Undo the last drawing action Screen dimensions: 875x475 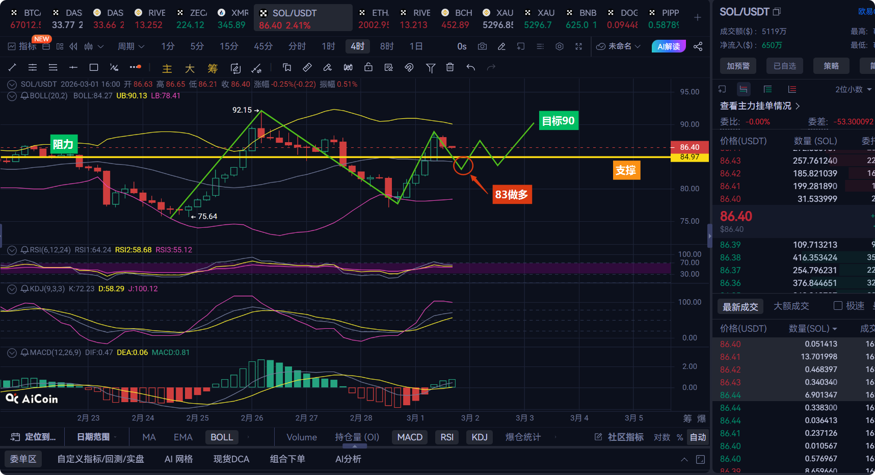click(x=471, y=67)
